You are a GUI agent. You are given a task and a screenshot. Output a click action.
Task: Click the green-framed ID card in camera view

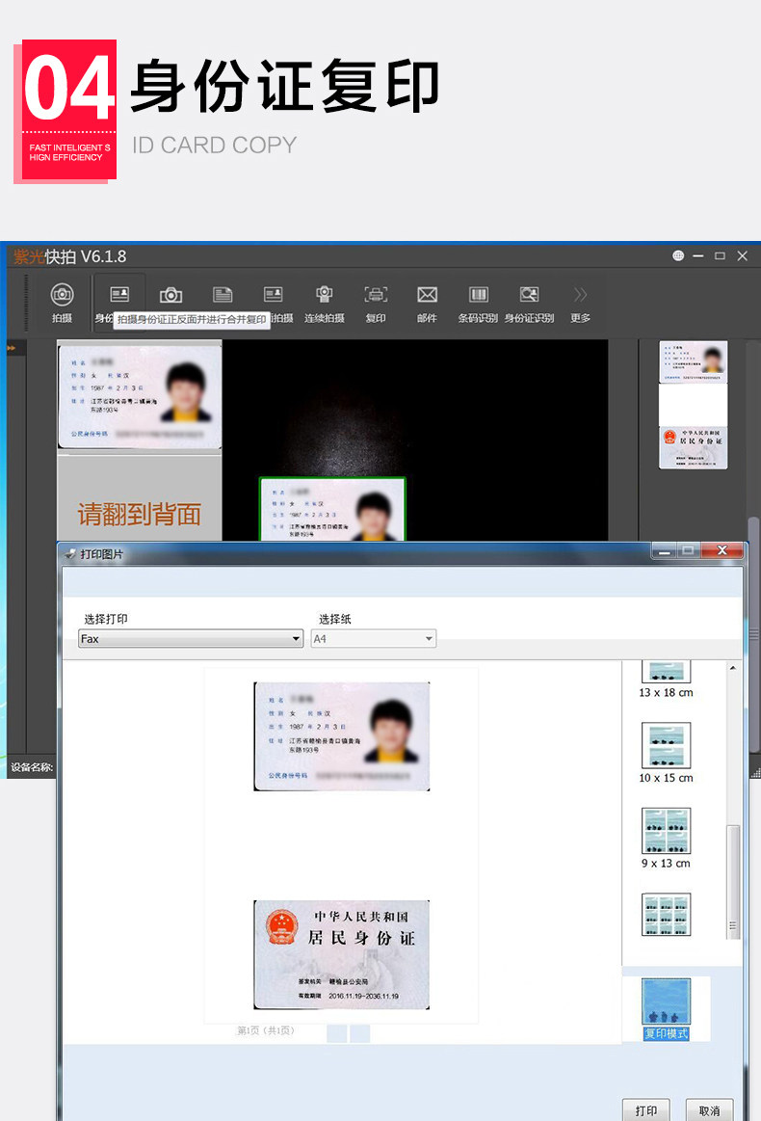coord(332,509)
